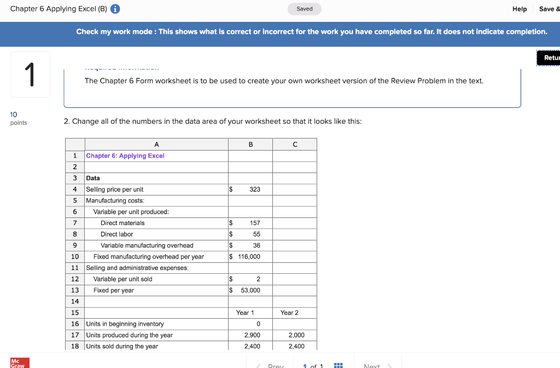Viewport: 560px width, 368px height.
Task: Select question number 1 box
Action: (30, 74)
